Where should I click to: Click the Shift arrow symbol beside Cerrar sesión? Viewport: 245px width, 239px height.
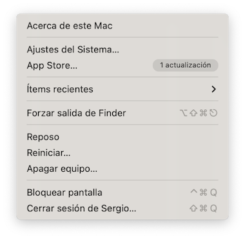[x=193, y=208]
